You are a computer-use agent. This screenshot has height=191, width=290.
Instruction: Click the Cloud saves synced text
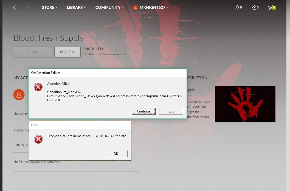pyautogui.click(x=113, y=54)
